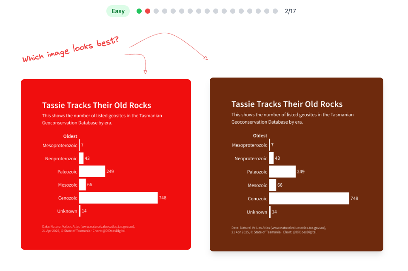Viewport: 408px width, 271px height.
Task: Select the third grey progress dot
Action: (x=156, y=11)
